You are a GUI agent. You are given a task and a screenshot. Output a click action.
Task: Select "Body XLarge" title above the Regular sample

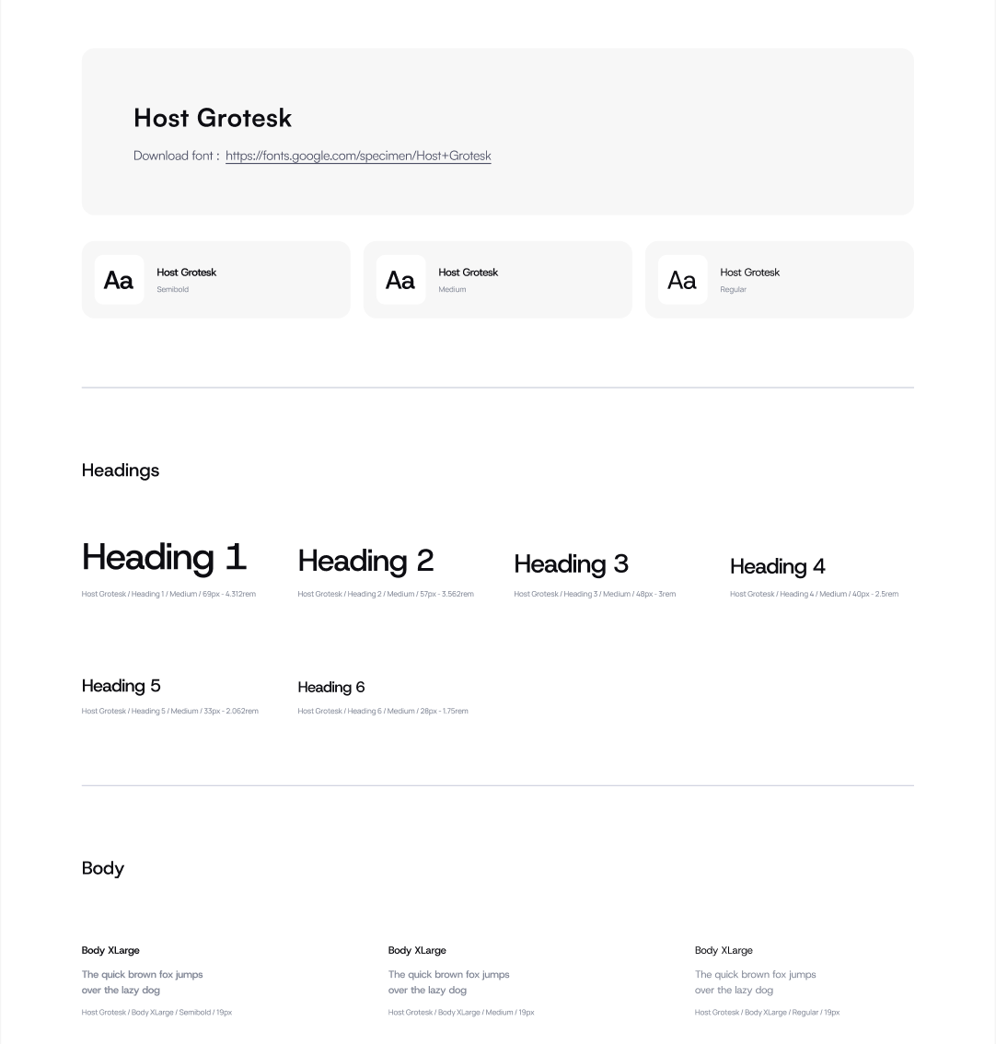point(724,950)
